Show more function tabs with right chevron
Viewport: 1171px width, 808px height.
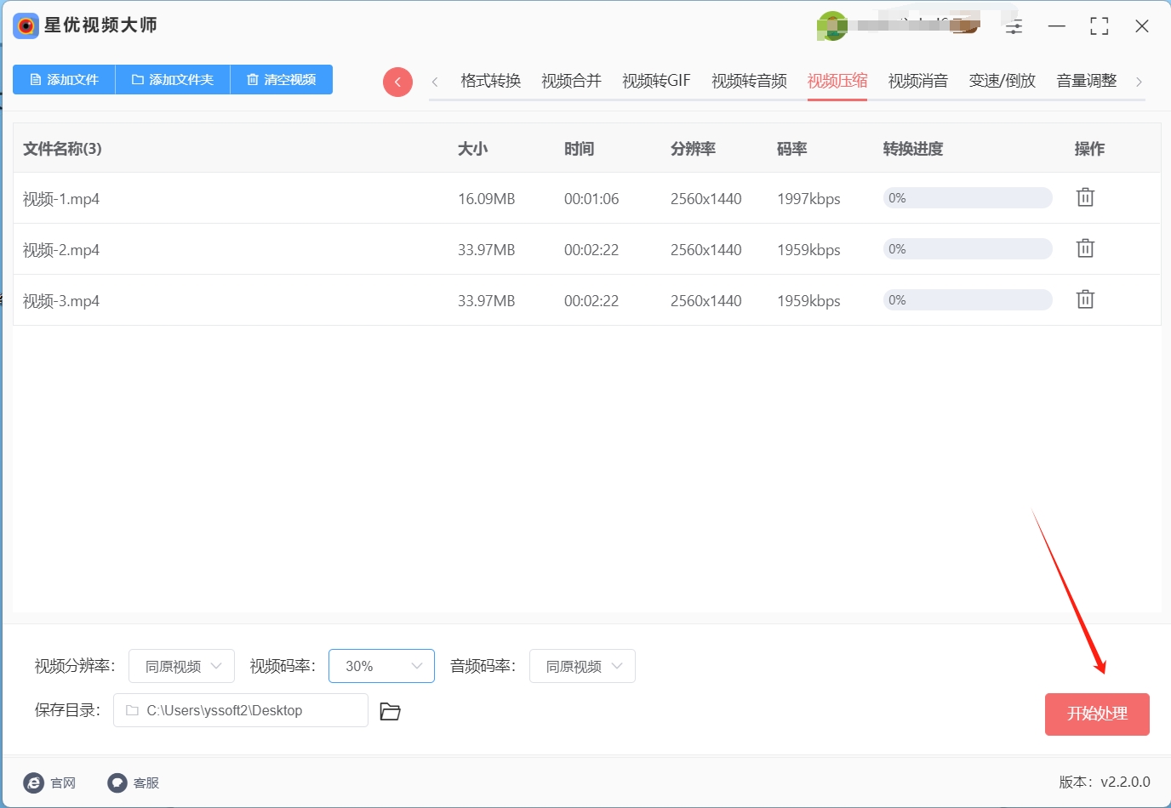tap(1139, 82)
